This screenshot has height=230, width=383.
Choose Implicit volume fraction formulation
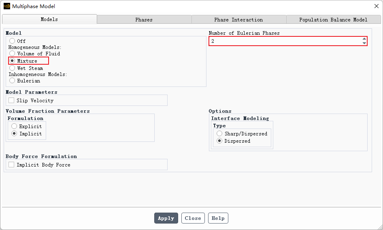coord(14,133)
